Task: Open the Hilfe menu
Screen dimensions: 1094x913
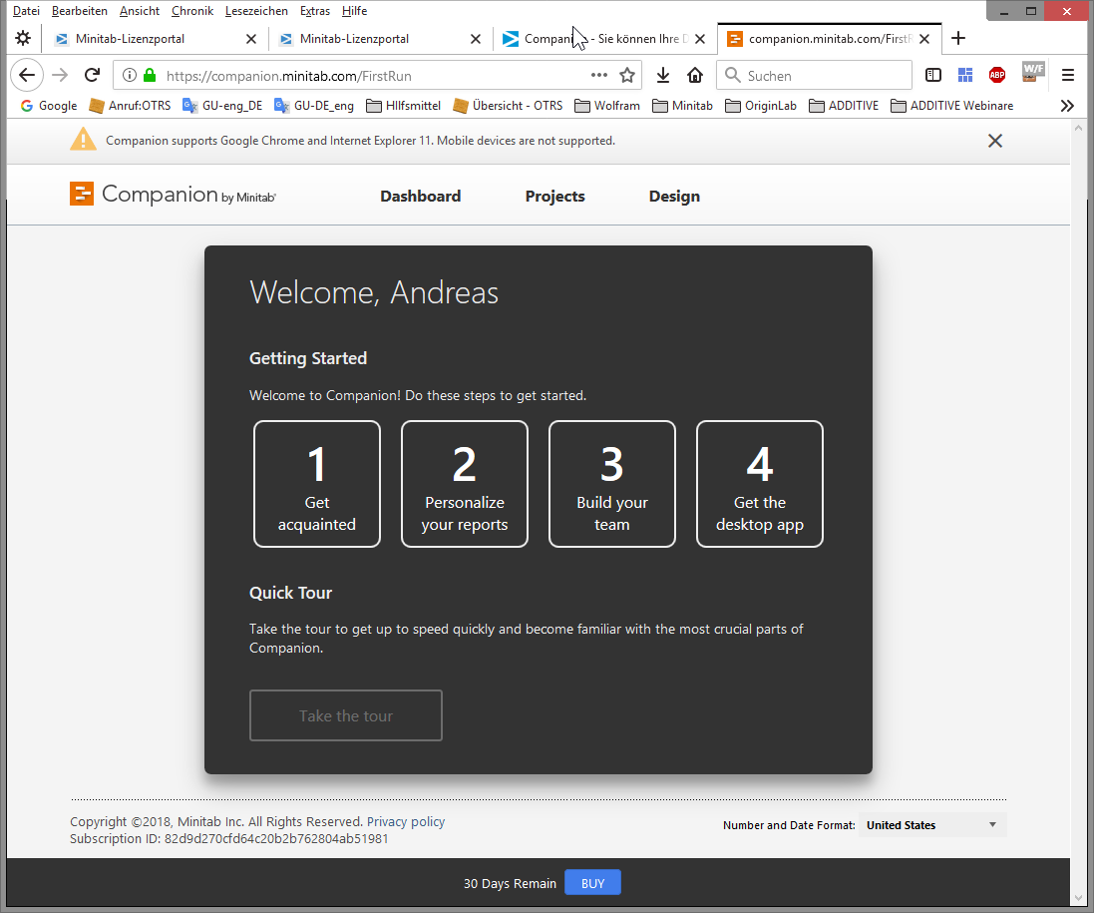Action: coord(354,11)
